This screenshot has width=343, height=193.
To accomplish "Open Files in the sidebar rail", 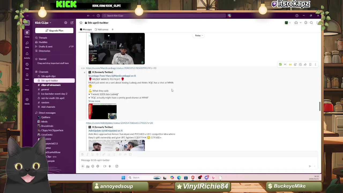I will [x=27, y=66].
